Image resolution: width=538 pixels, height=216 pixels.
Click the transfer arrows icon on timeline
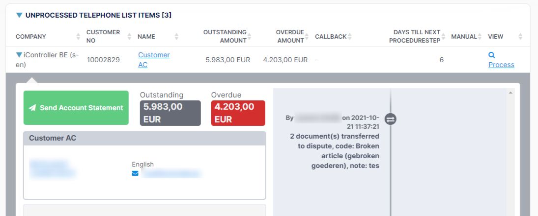tap(391, 119)
